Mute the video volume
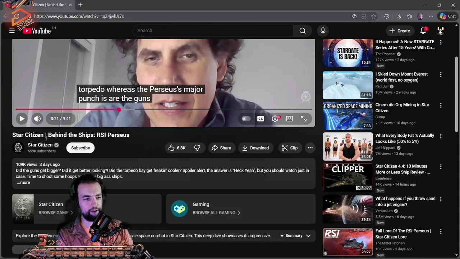This screenshot has width=460, height=259. pos(37,118)
